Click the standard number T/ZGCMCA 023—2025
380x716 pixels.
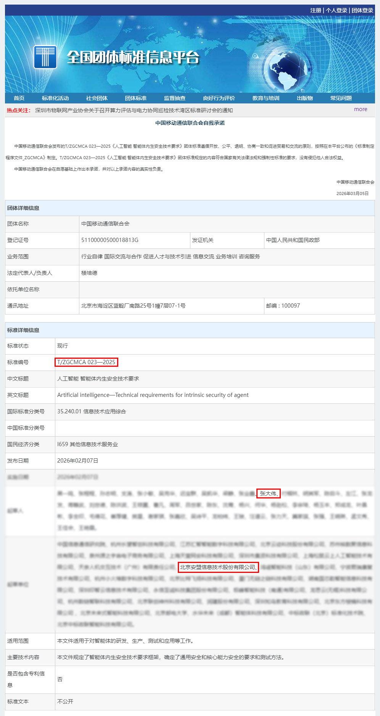click(x=86, y=362)
